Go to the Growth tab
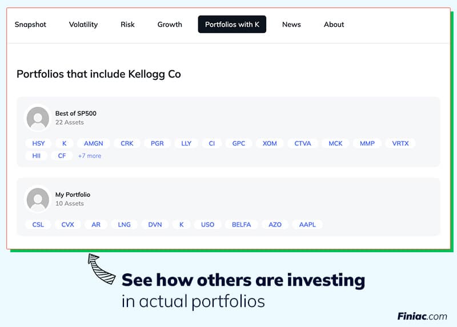Viewport: 457px width, 327px height. click(170, 25)
